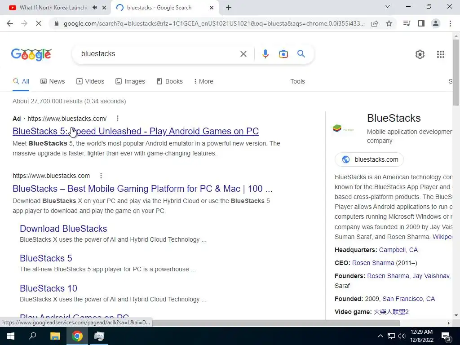The height and width of the screenshot is (345, 460).
Task: Click the Google holiday logo
Action: [31, 54]
